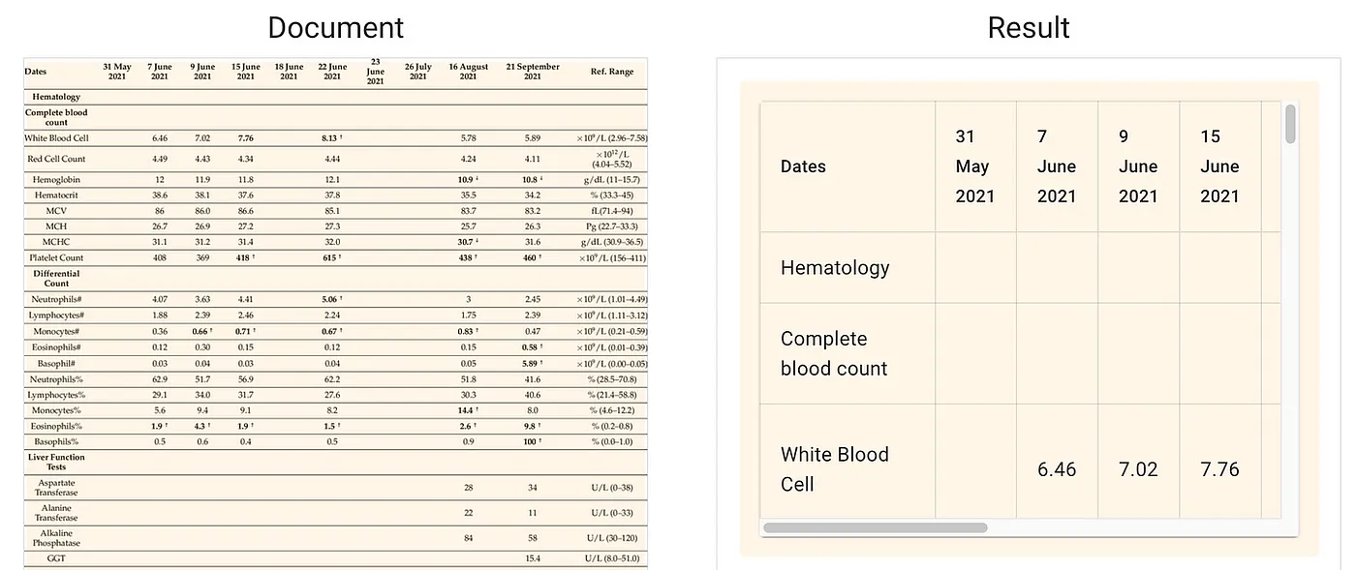
Task: Click the Platelet Count row label in Document
Action: point(56,258)
